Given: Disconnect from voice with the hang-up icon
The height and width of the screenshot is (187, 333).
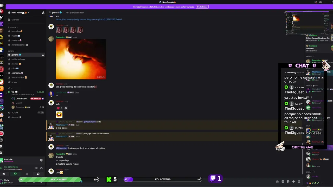Looking at the screenshot, I should point(41,168).
